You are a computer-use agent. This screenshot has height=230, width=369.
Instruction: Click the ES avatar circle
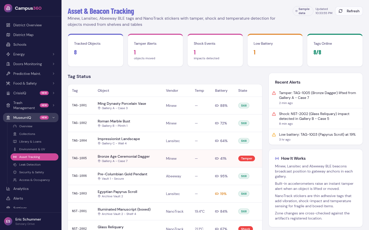(x=8, y=221)
